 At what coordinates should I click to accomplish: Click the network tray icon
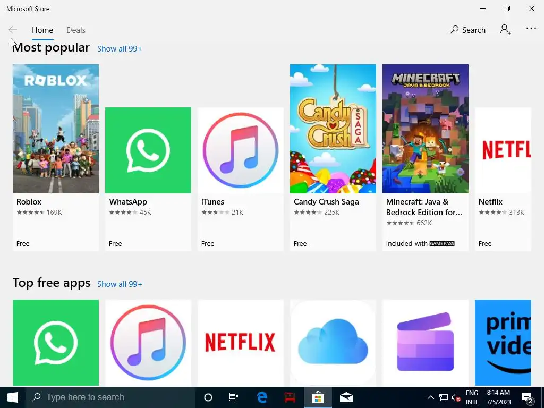tap(444, 397)
